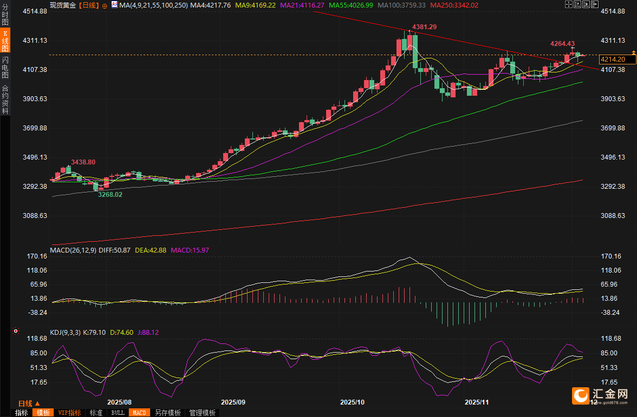The image size is (637, 417).
Task: Click the 3438.80 peak label
Action: [x=83, y=162]
